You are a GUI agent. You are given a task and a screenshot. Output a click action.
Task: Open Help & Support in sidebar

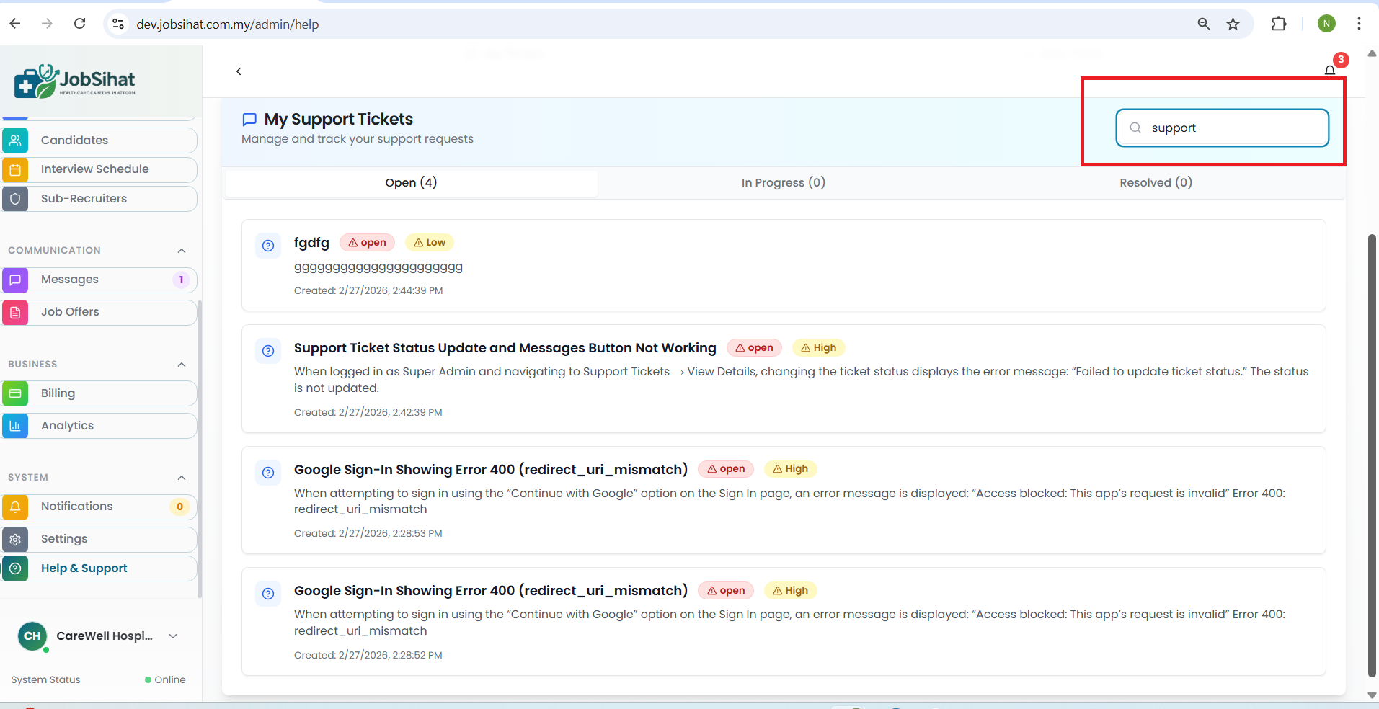point(84,568)
